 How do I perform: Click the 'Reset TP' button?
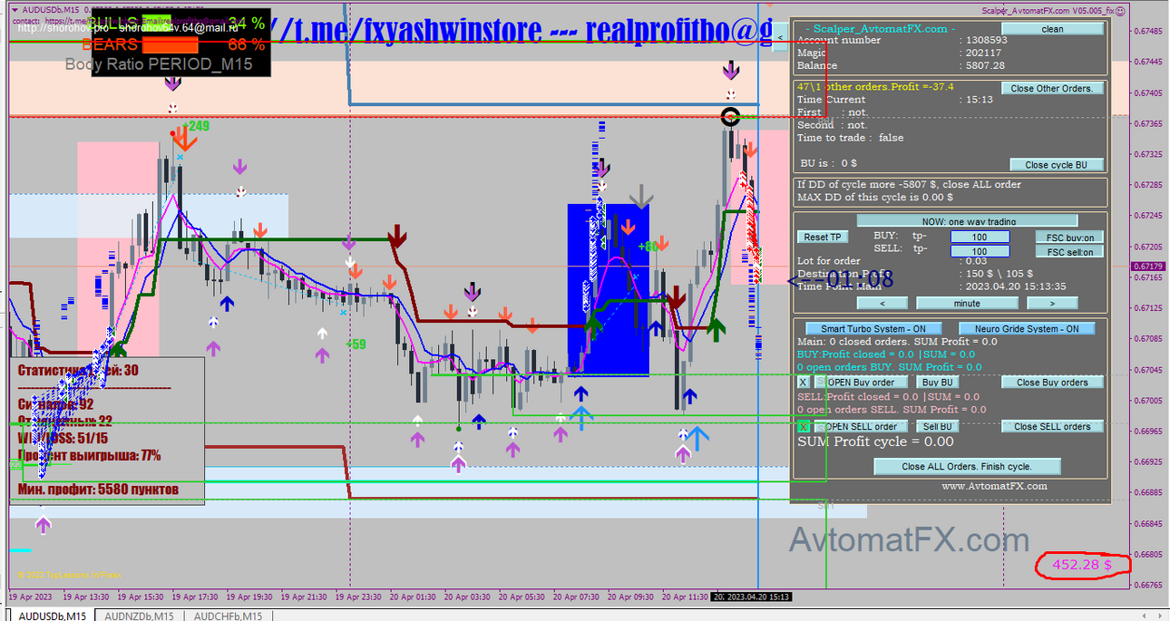[823, 237]
